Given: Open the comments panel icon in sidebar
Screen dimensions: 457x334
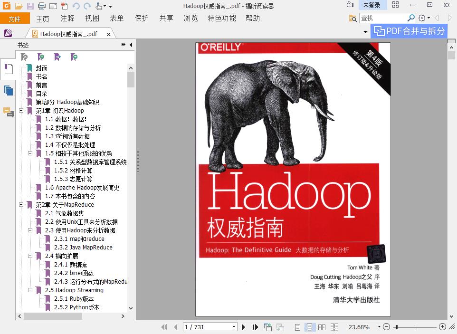Looking at the screenshot, I should (x=9, y=112).
